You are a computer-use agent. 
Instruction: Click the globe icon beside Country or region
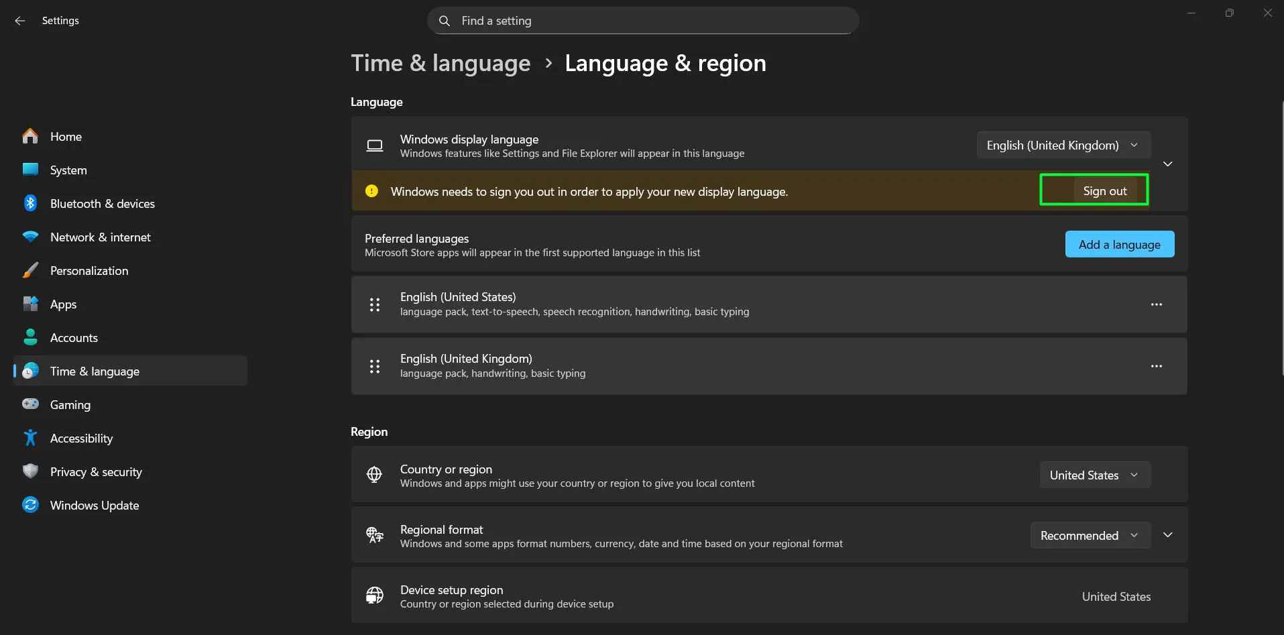pyautogui.click(x=374, y=475)
